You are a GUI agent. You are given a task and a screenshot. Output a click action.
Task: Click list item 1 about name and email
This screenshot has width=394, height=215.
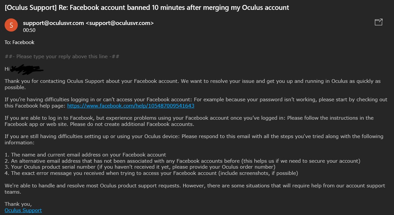(x=85, y=155)
